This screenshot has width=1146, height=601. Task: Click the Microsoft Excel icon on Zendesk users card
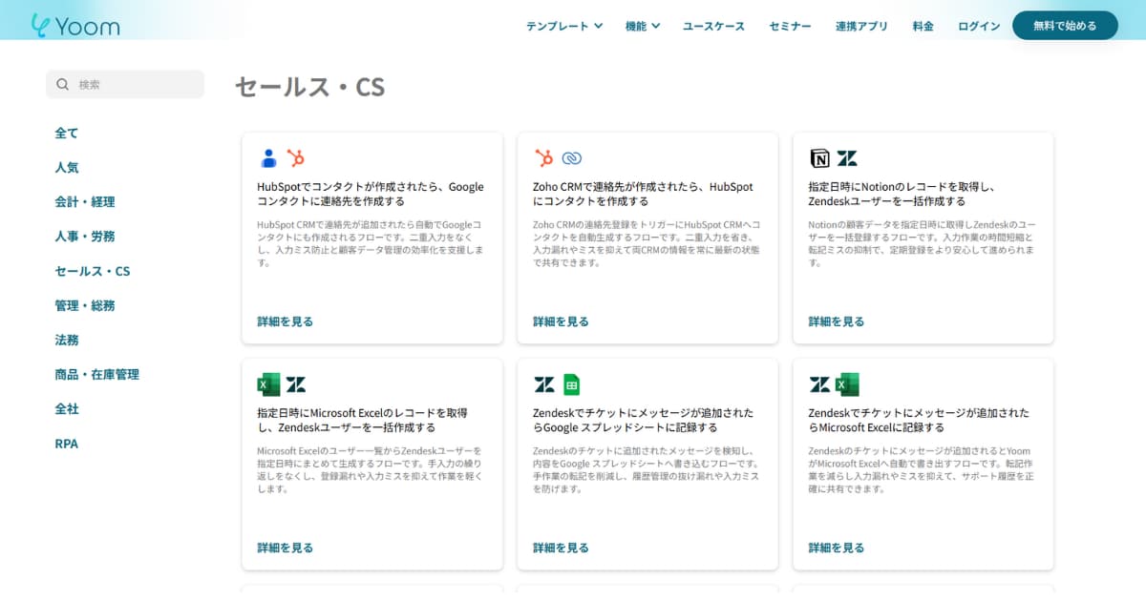pos(268,384)
